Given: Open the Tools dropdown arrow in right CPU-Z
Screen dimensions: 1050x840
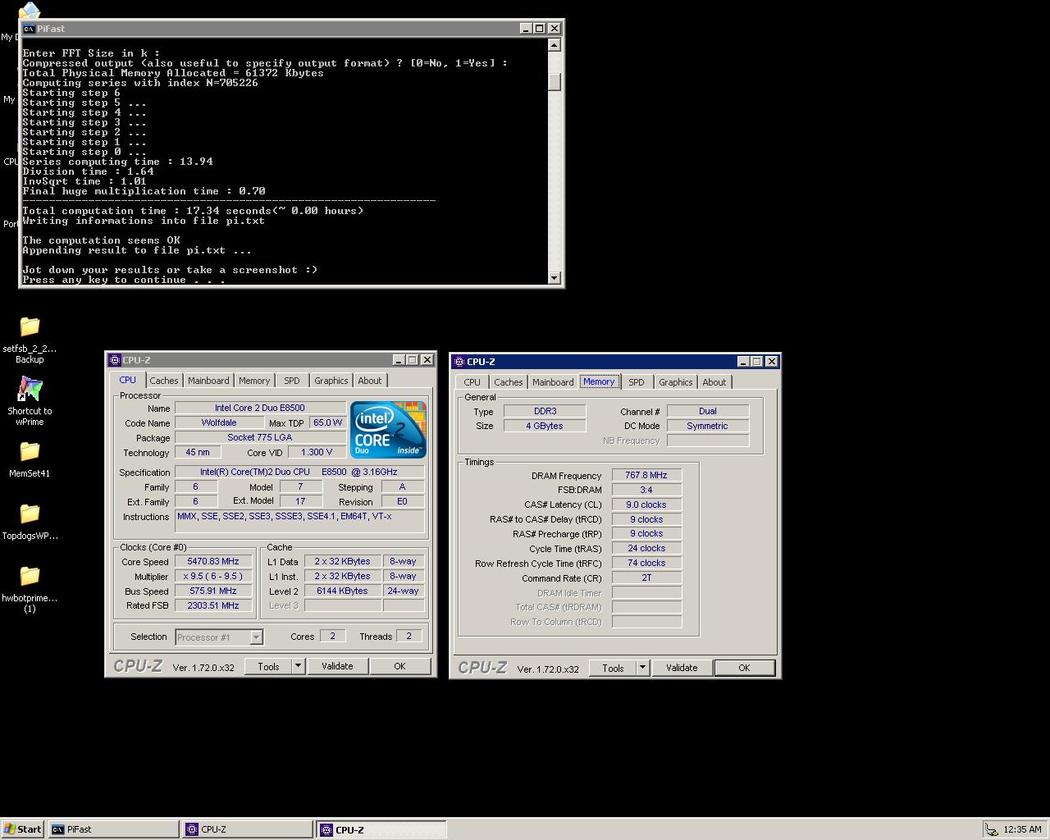Looking at the screenshot, I should (x=643, y=668).
